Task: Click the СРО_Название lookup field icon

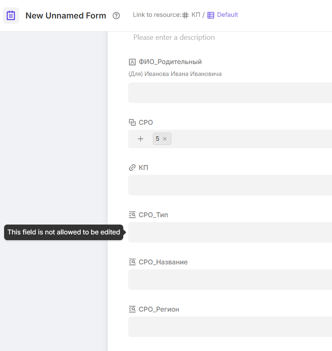Action: tap(132, 262)
